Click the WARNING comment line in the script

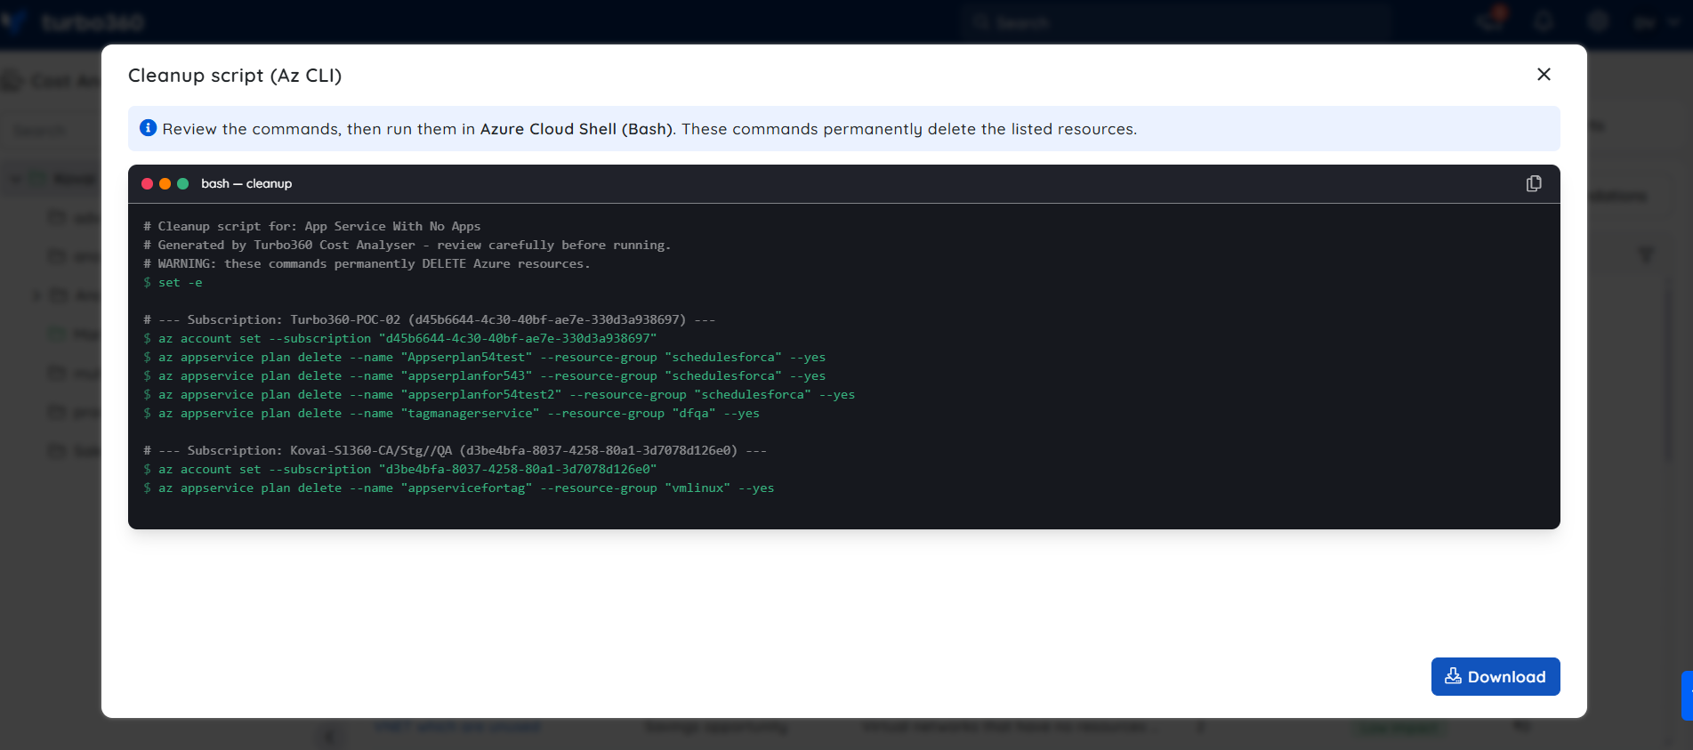(367, 263)
